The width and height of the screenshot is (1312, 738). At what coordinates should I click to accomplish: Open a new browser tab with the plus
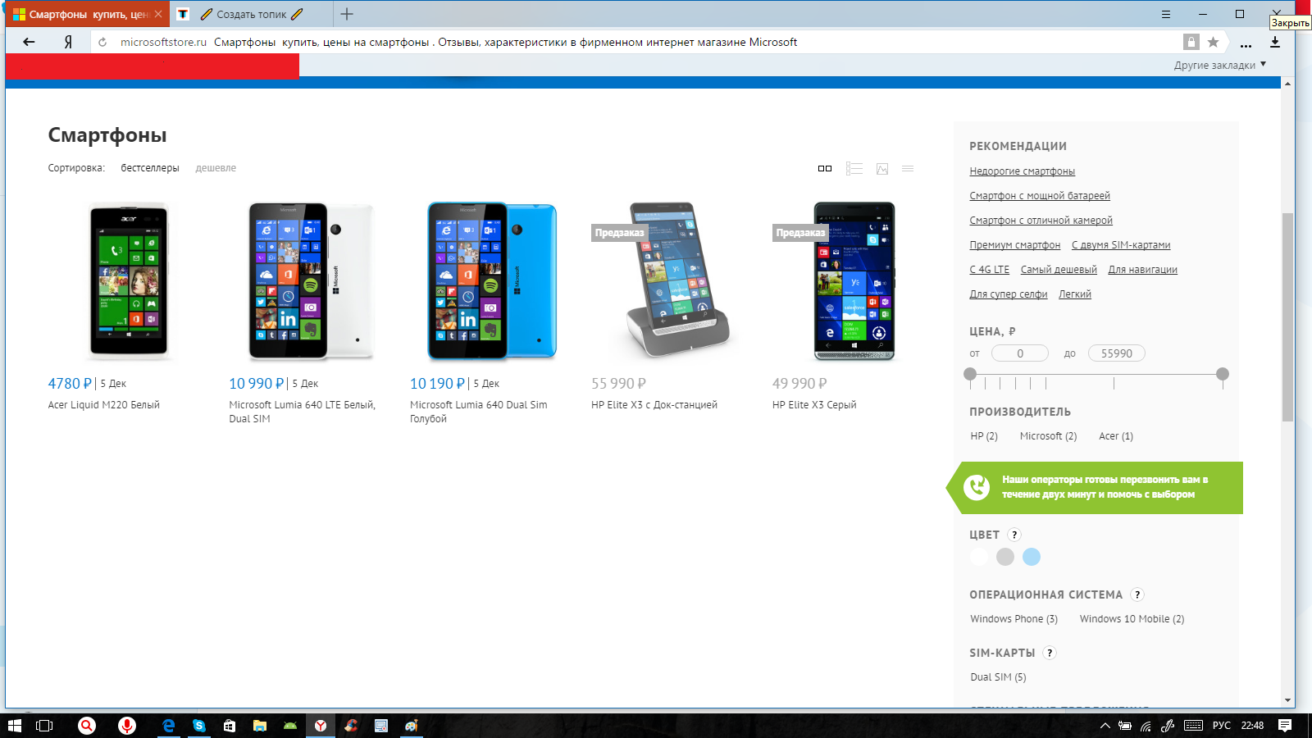coord(347,14)
